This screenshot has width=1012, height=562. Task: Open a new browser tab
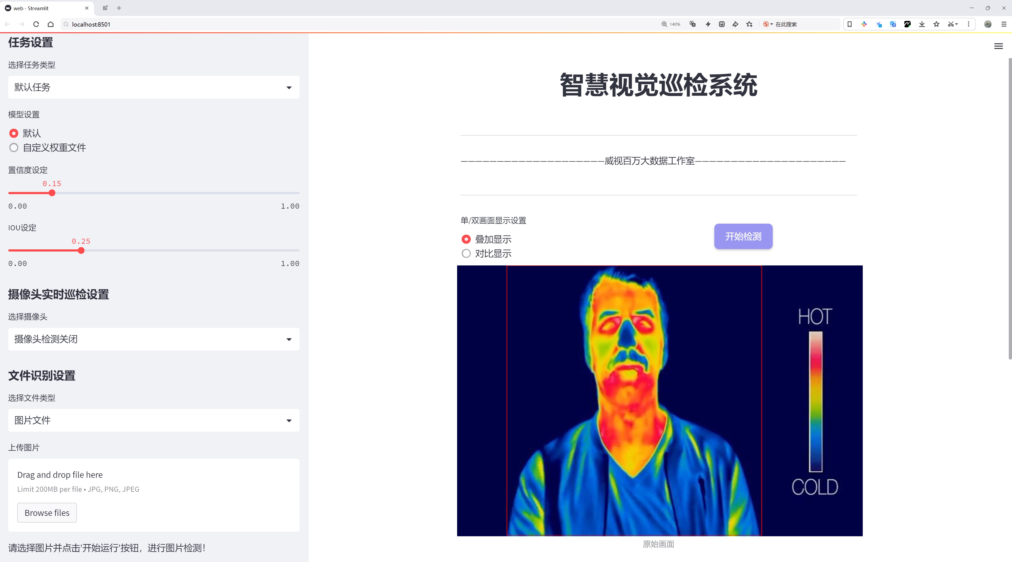tap(119, 8)
